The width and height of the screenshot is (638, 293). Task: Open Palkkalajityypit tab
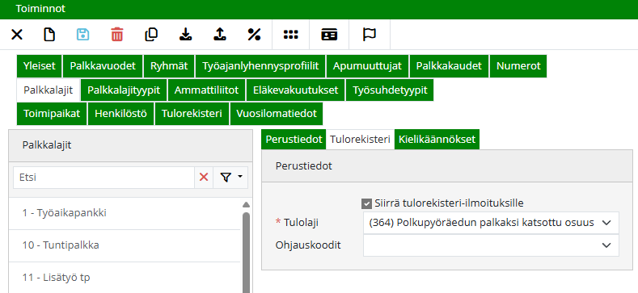pyautogui.click(x=124, y=90)
